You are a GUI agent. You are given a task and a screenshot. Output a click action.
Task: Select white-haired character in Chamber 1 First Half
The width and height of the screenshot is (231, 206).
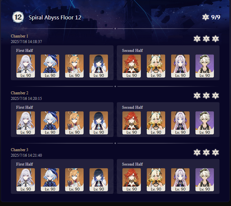click(26, 66)
